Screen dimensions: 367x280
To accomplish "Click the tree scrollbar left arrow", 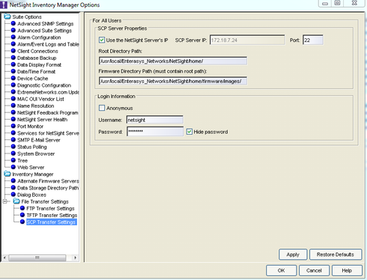I will click(x=4, y=258).
